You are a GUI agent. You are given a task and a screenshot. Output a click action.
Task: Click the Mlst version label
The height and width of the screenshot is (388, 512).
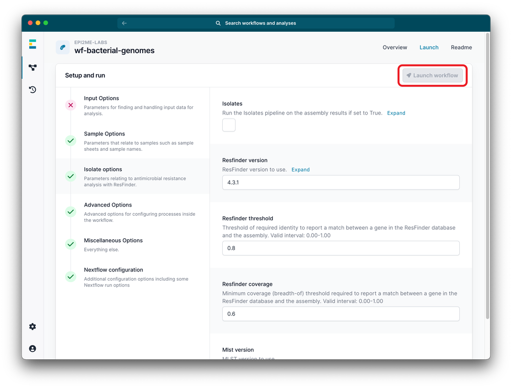tap(238, 350)
